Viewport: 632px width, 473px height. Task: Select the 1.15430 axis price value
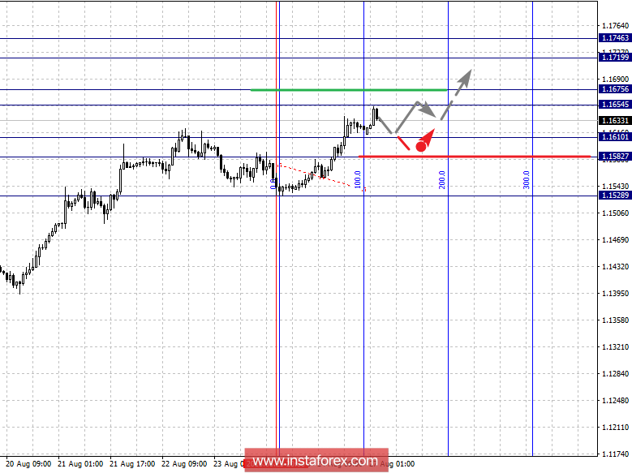tap(615, 187)
